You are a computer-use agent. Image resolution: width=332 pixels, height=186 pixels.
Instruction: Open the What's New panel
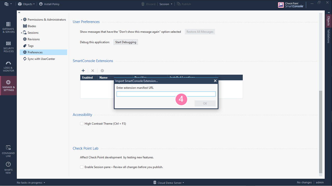coord(8,168)
